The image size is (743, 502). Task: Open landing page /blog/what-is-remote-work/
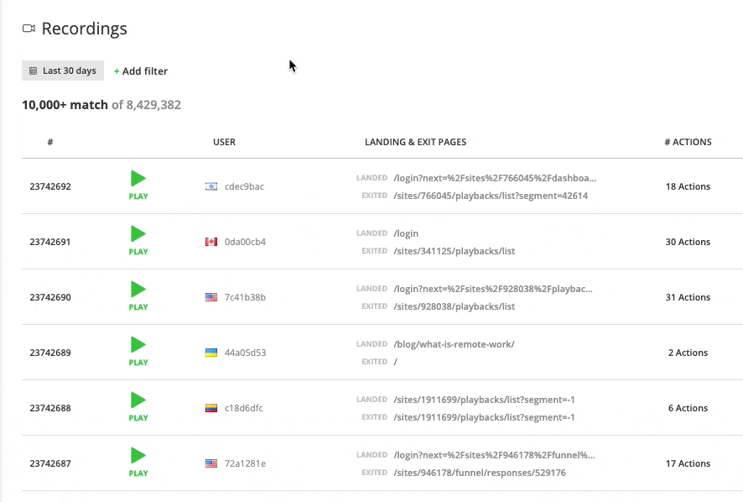pyautogui.click(x=454, y=344)
